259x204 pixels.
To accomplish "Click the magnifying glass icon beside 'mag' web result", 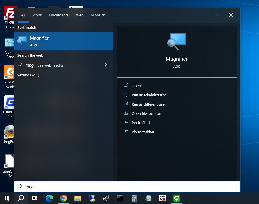I will [20, 65].
